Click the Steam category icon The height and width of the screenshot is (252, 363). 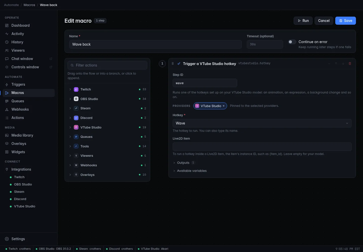coord(76,108)
